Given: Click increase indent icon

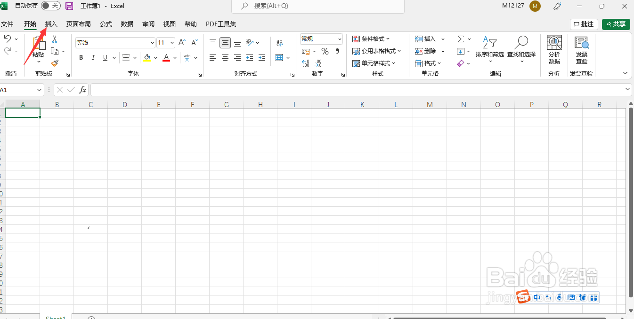Looking at the screenshot, I should pos(261,58).
